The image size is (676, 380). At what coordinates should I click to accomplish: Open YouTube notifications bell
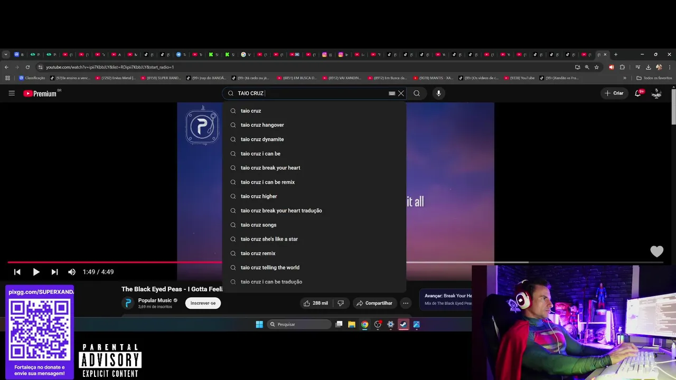[x=638, y=93]
